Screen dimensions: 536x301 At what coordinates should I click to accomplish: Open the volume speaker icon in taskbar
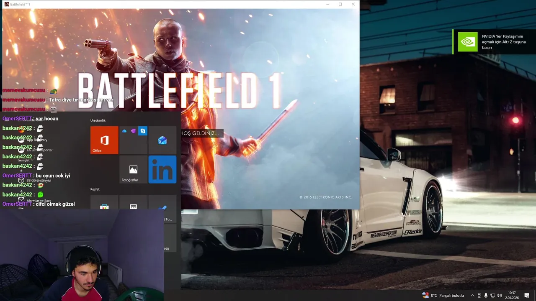(499, 296)
